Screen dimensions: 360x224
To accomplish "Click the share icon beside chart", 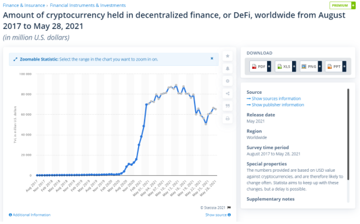I will pyautogui.click(x=228, y=93).
